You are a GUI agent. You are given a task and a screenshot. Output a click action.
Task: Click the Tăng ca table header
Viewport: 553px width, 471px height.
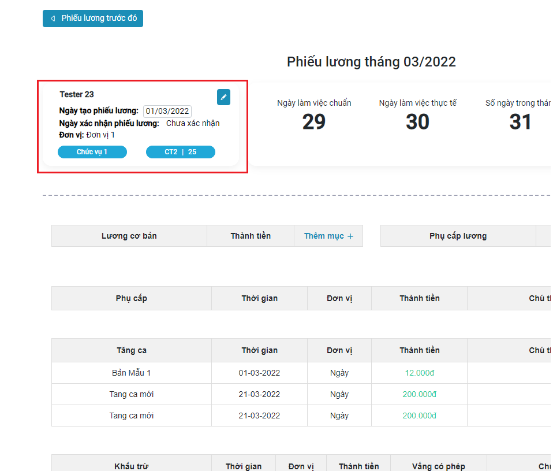point(132,350)
